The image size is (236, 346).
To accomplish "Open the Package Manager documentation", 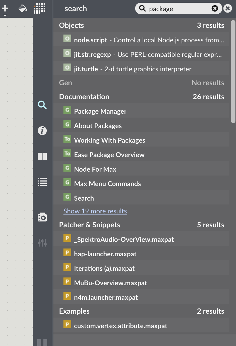I will pyautogui.click(x=141, y=111).
